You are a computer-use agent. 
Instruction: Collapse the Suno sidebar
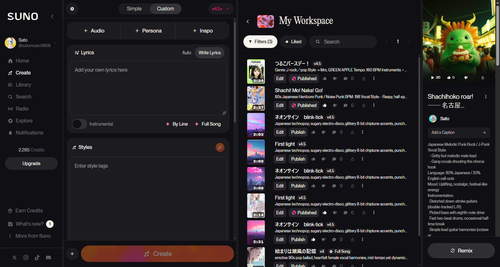tap(52, 16)
